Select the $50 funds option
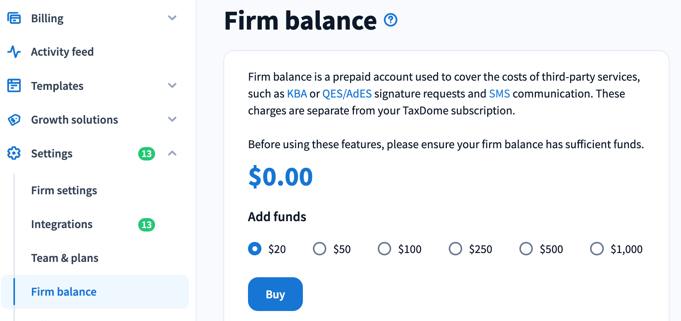 (319, 249)
